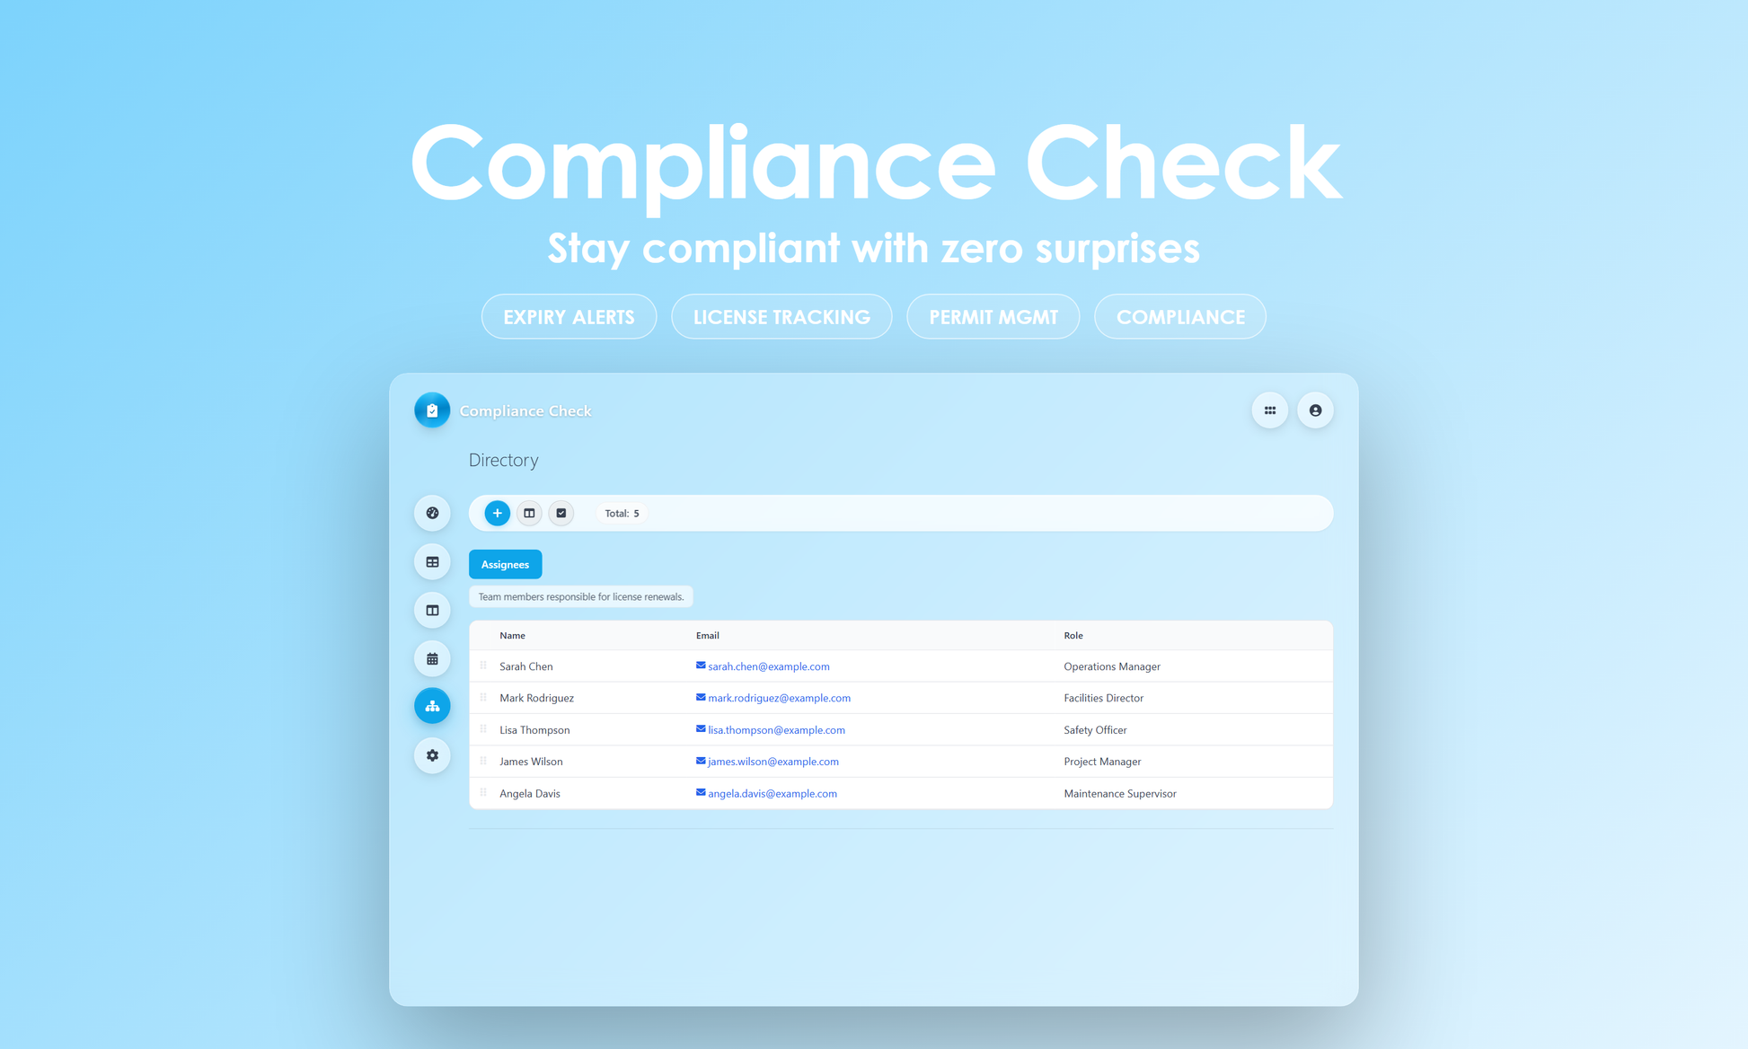
Task: Click the Compliance Check app title text
Action: click(525, 410)
